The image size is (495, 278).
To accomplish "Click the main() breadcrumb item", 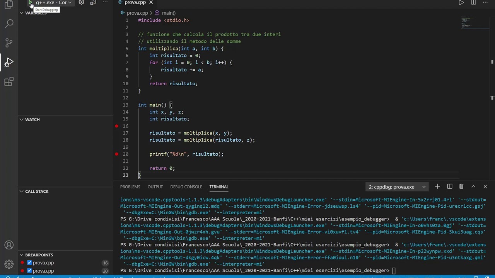I will 169,13.
